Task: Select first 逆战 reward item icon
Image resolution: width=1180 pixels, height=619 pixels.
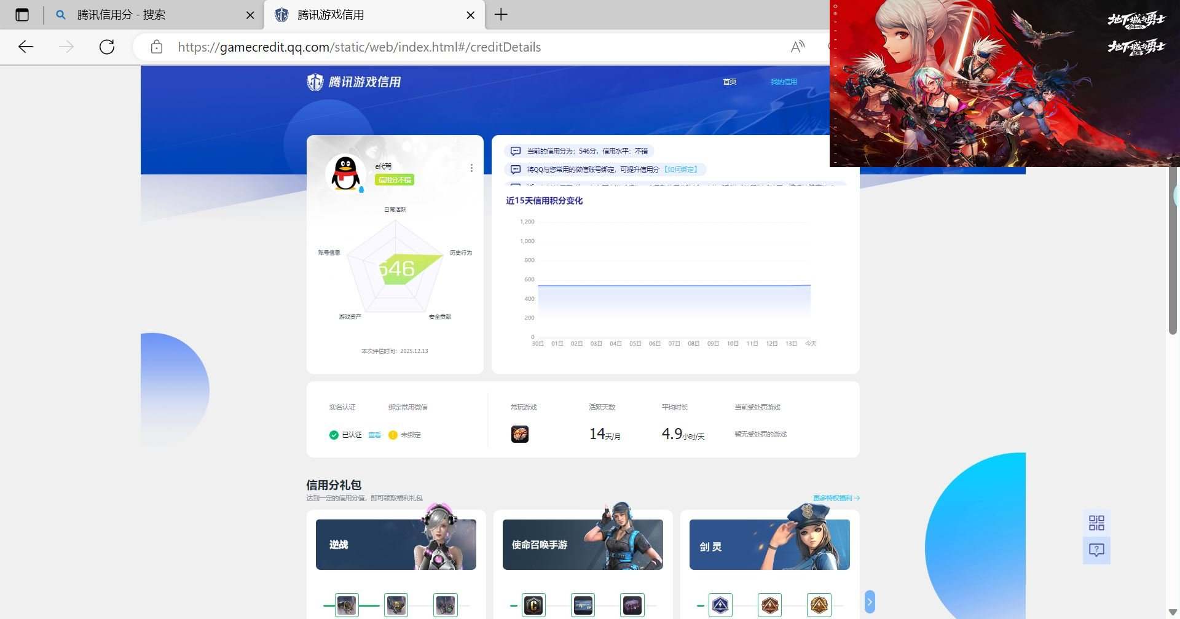Action: point(347,605)
